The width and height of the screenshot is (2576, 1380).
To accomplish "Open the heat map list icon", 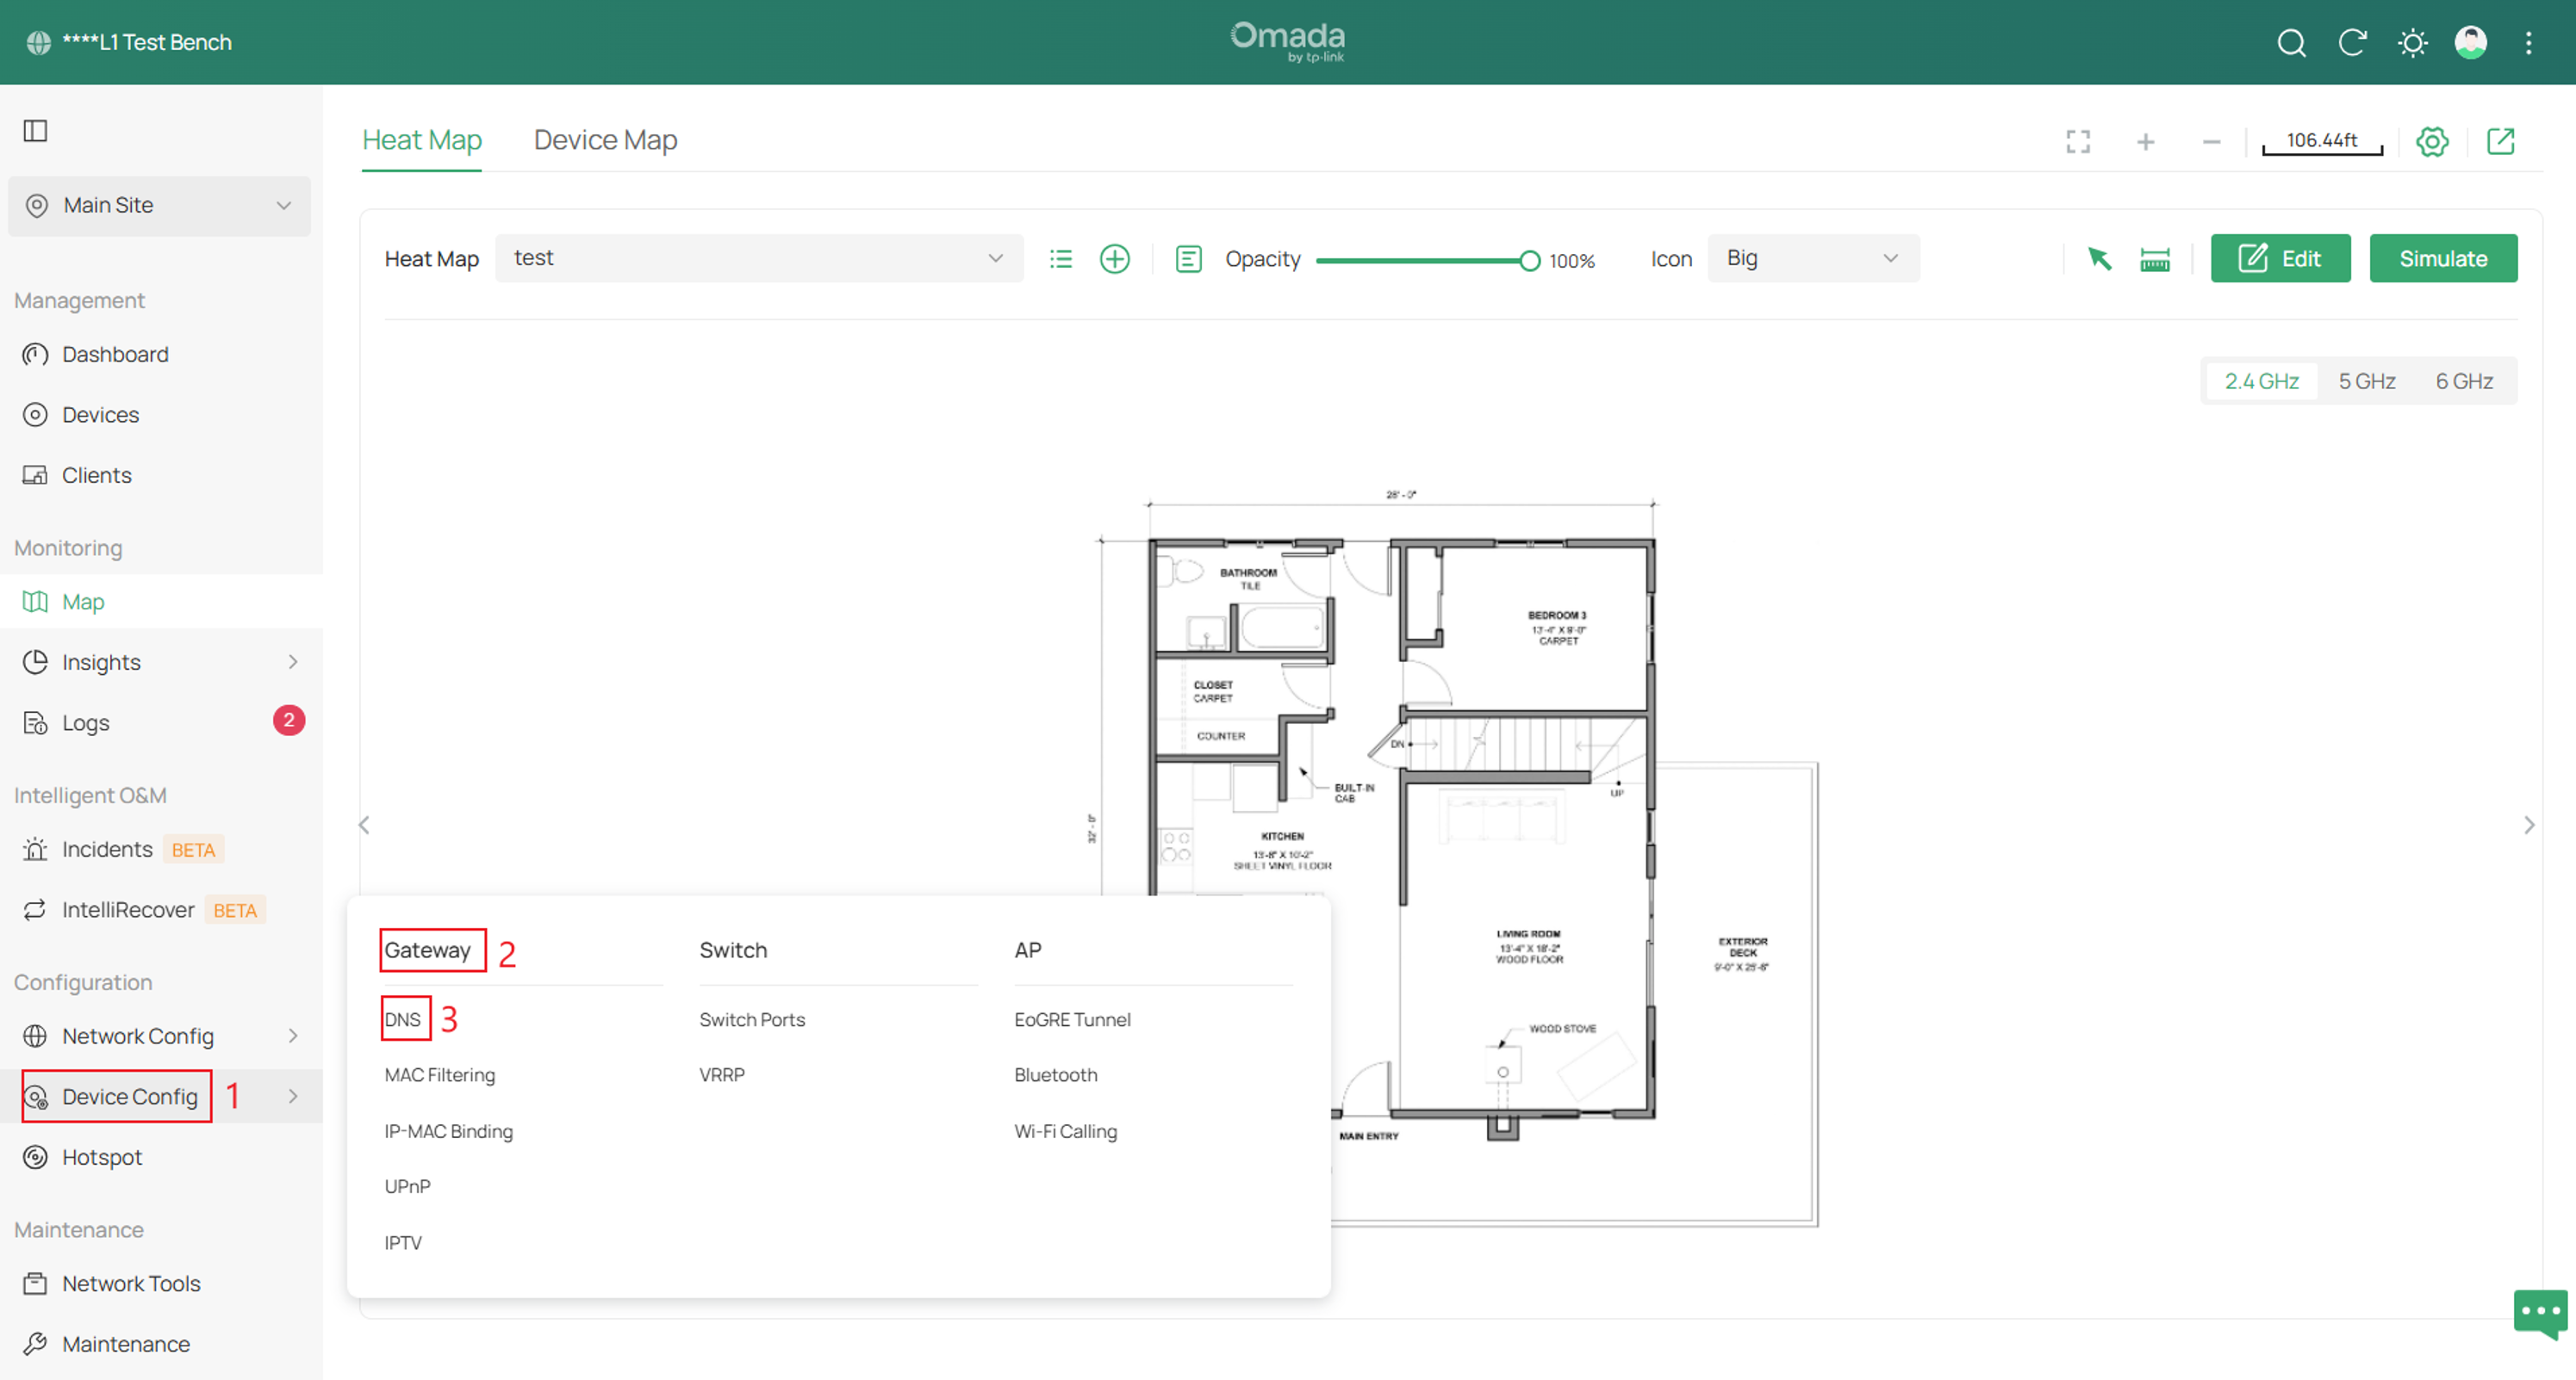I will [x=1061, y=259].
